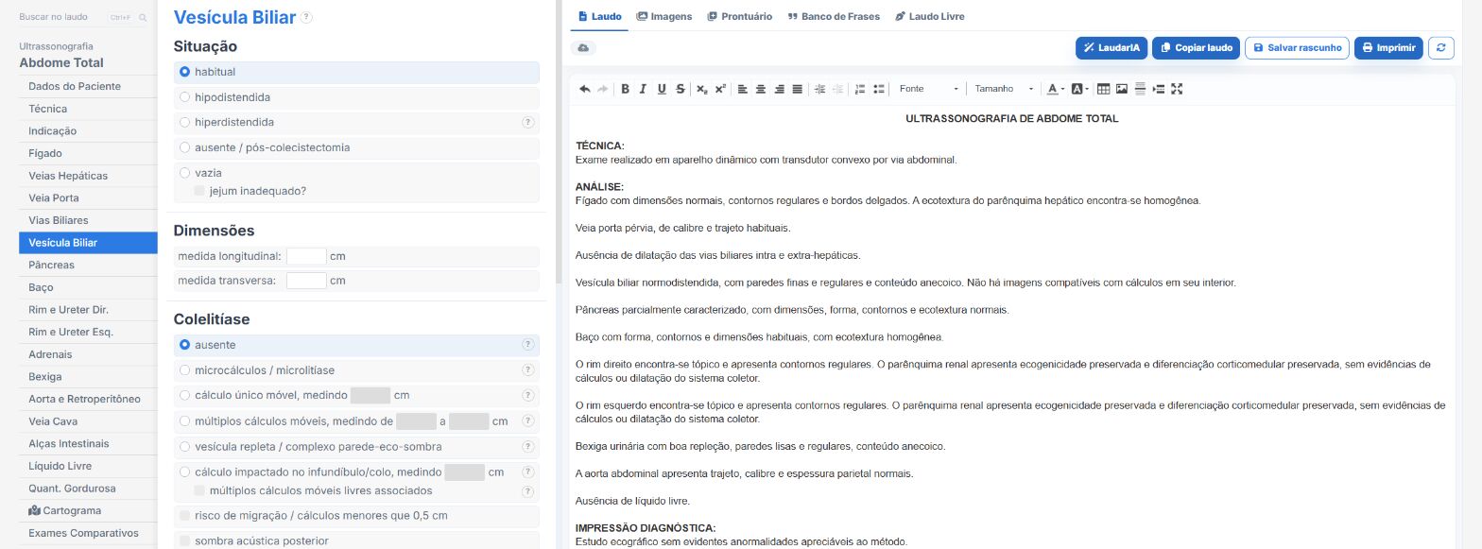This screenshot has width=1482, height=549.
Task: Check sombra acústica posterior checkbox
Action: tap(183, 541)
